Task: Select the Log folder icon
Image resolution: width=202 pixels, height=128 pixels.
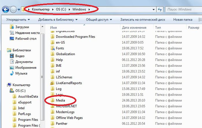Action: point(53,89)
